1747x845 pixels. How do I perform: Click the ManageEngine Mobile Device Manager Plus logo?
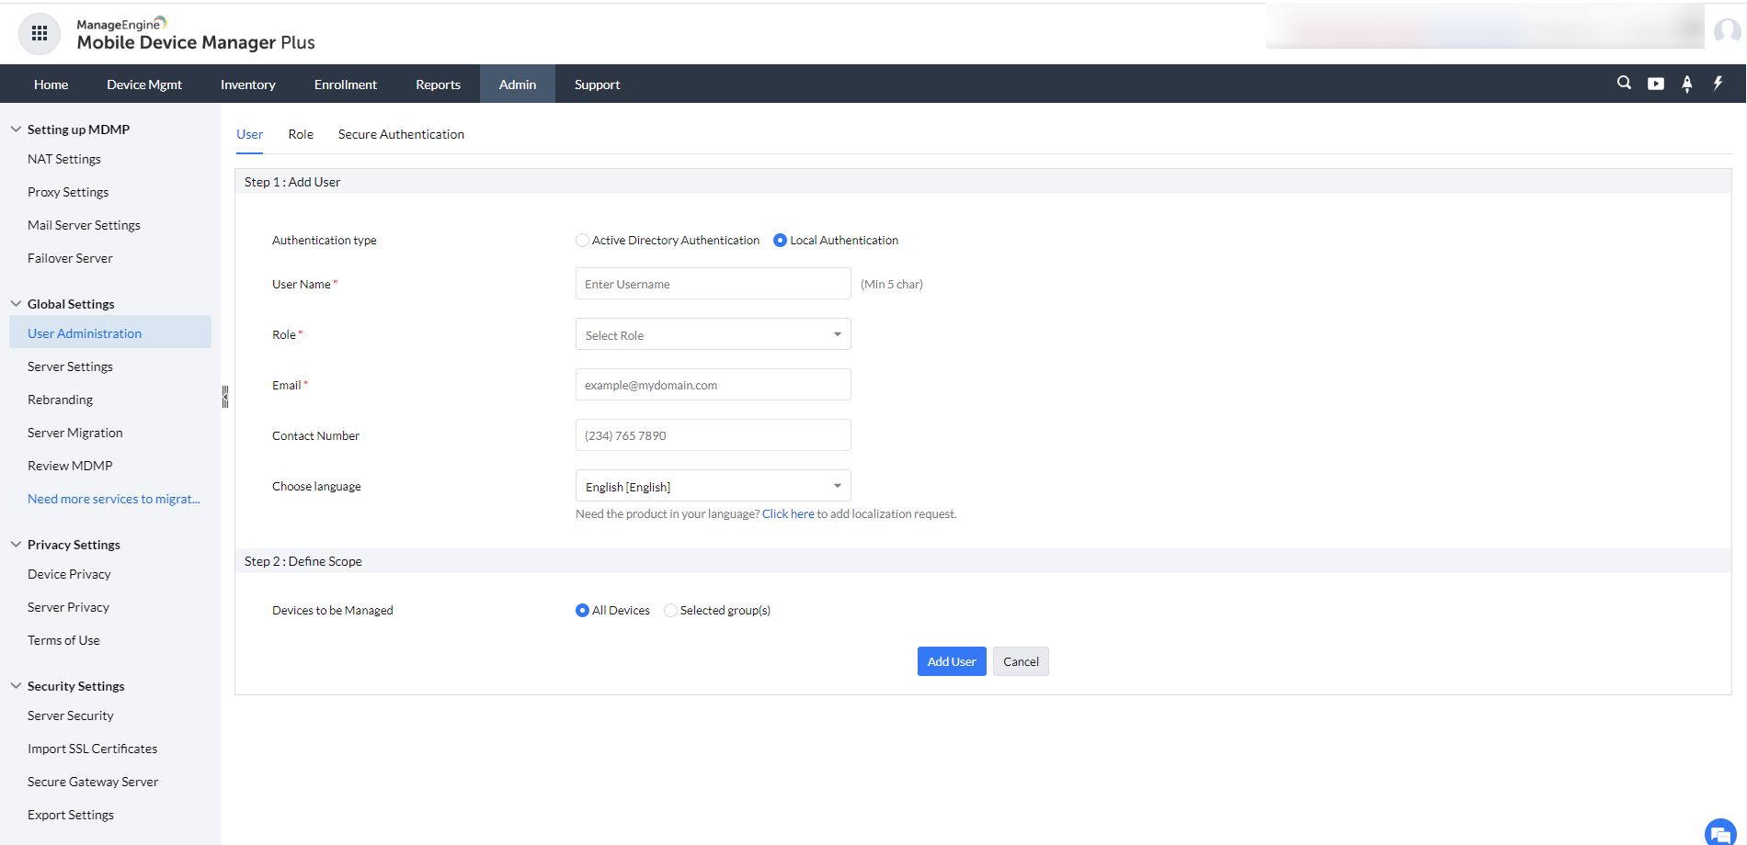click(195, 34)
